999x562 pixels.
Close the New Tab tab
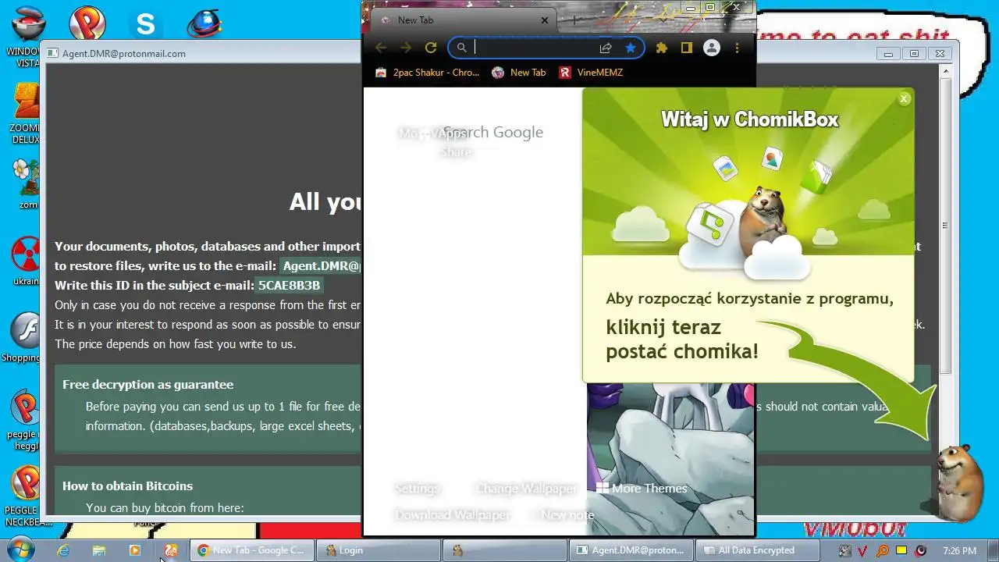click(545, 20)
